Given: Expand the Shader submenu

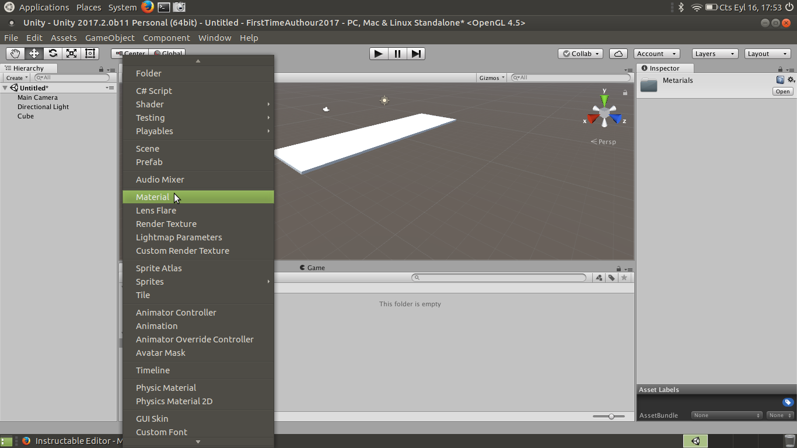Looking at the screenshot, I should [x=198, y=104].
